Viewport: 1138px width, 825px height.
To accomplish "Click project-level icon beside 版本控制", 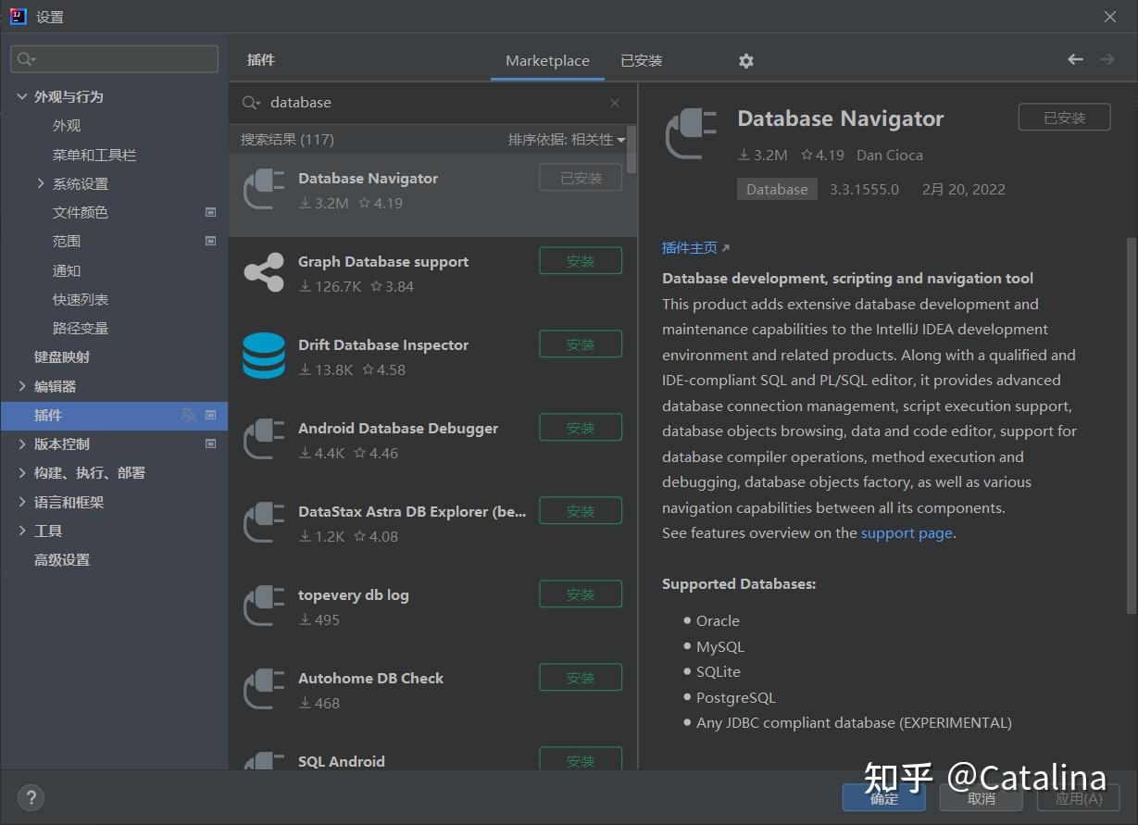I will pyautogui.click(x=210, y=444).
